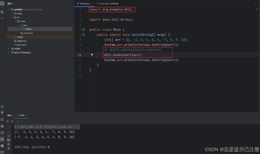Click the first System.out.println on line 8
This screenshot has height=154, width=260.
pyautogui.click(x=141, y=45)
